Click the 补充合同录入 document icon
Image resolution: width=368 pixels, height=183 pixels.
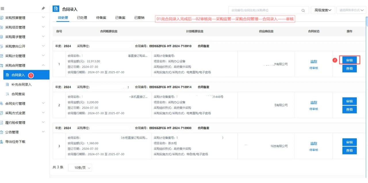[x=7, y=84]
